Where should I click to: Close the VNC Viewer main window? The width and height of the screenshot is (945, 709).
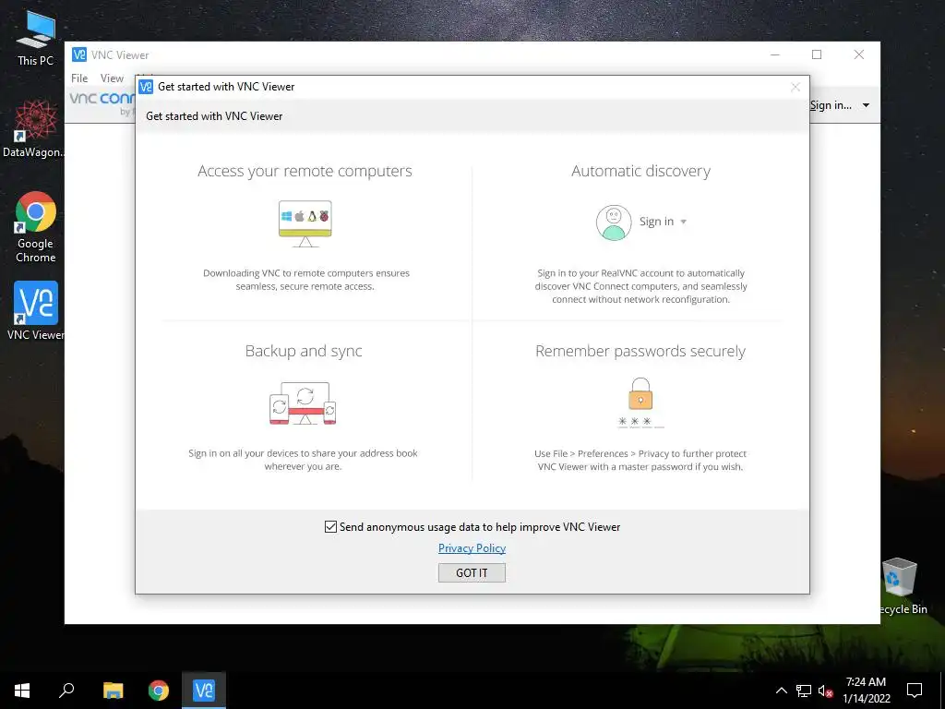[859, 54]
